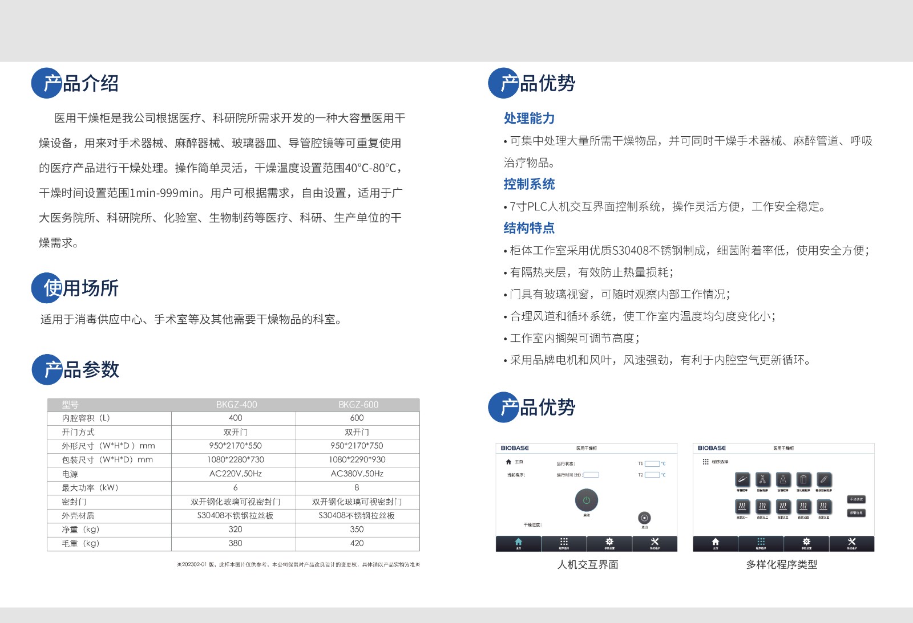Click the 报警信息 alarm info button

click(x=856, y=513)
